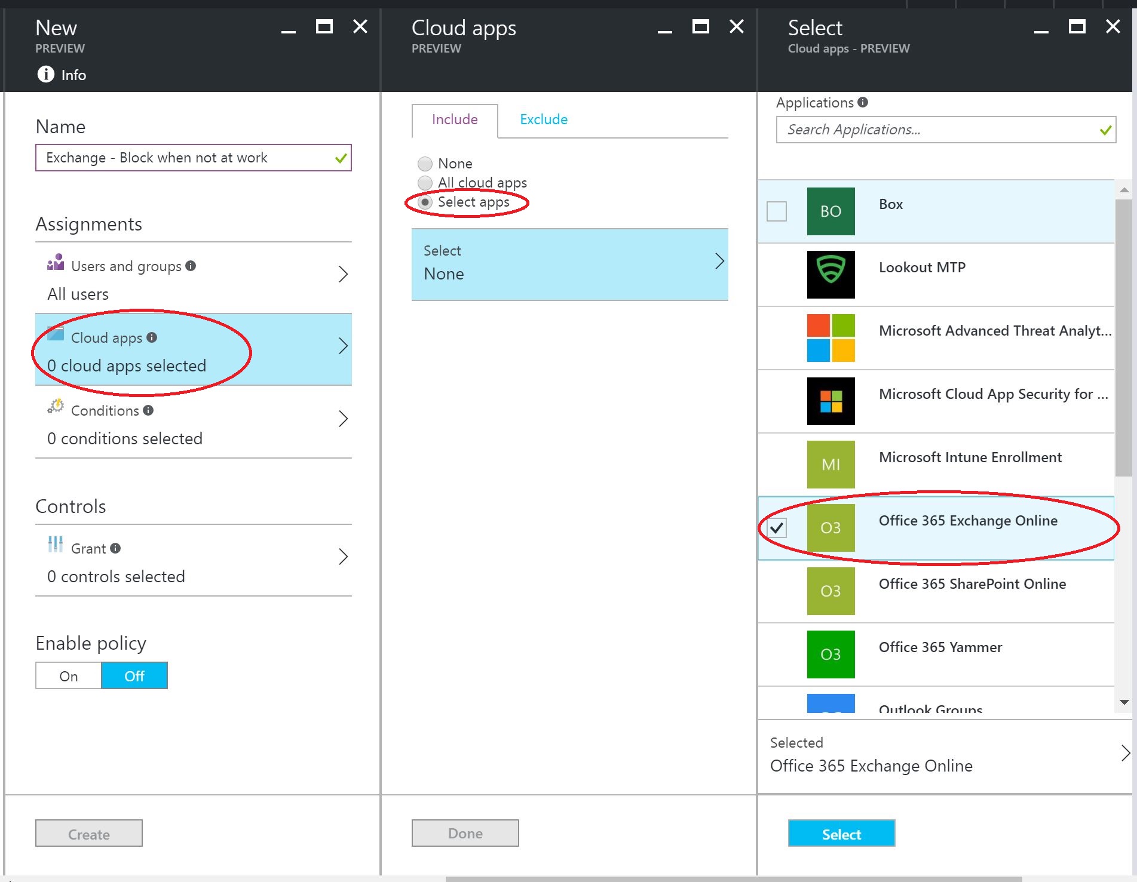
Task: Click the Conditions gear icon
Action: (56, 406)
